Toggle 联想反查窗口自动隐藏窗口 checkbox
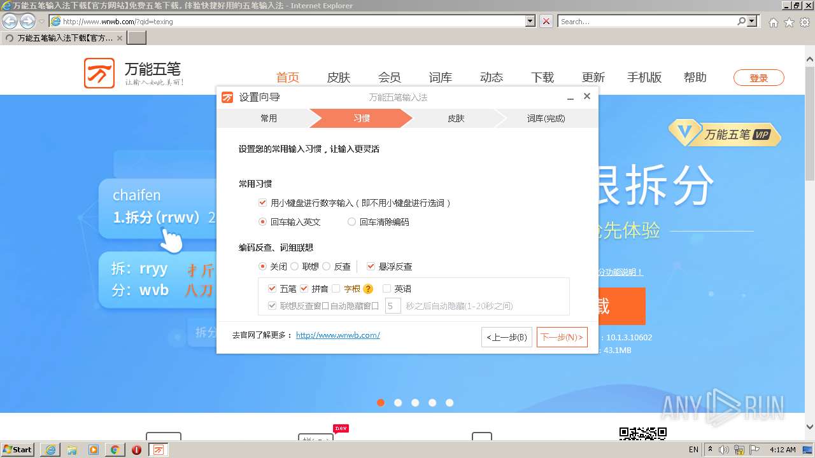Image resolution: width=815 pixels, height=458 pixels. click(x=272, y=306)
